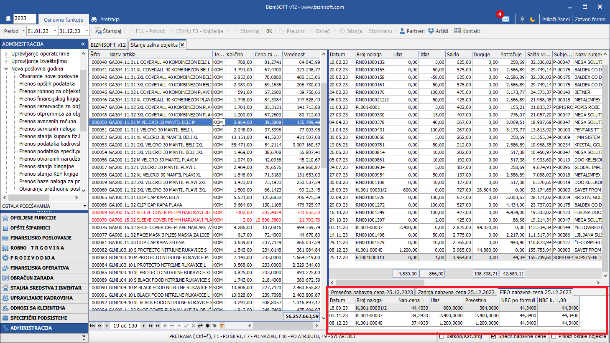Open Kontakt from the toolbar

click(x=467, y=31)
